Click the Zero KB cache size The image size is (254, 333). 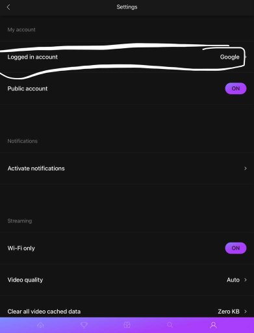tap(229, 312)
